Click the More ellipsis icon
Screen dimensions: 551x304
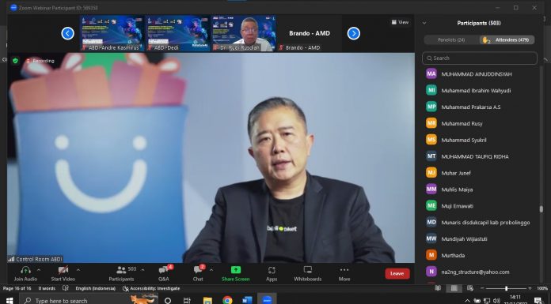coord(344,270)
